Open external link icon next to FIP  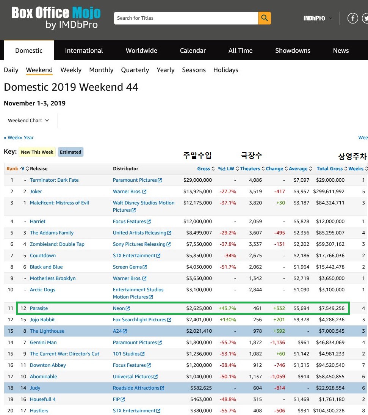[x=123, y=399]
